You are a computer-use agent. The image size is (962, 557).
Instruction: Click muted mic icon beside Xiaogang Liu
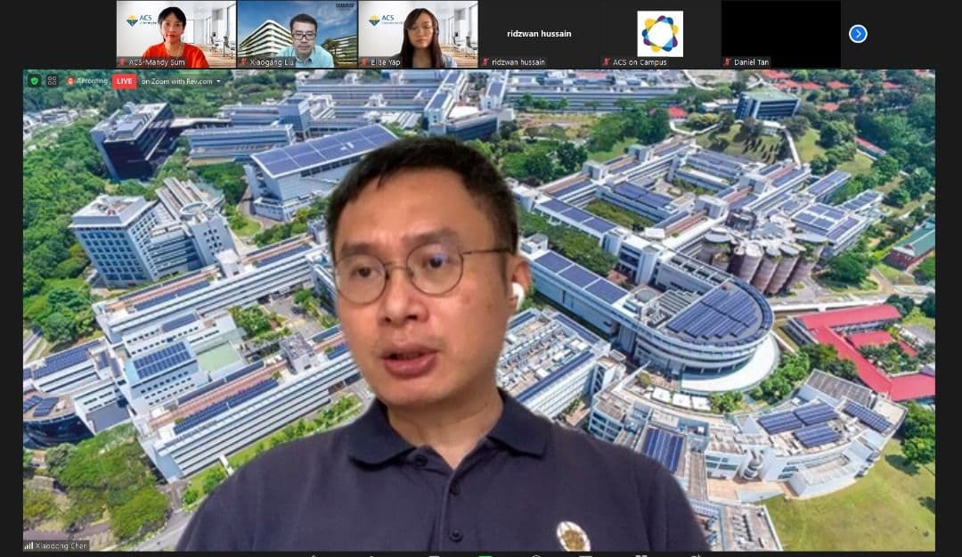243,62
